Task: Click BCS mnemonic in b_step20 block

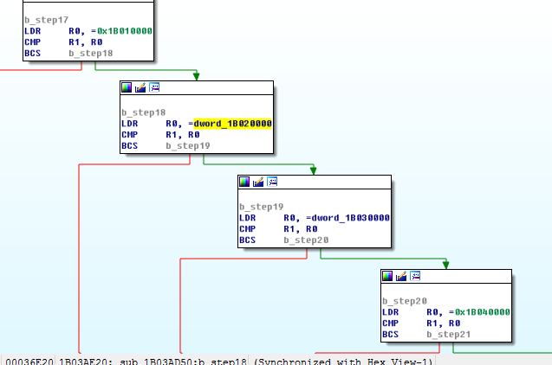Action: [x=391, y=335]
